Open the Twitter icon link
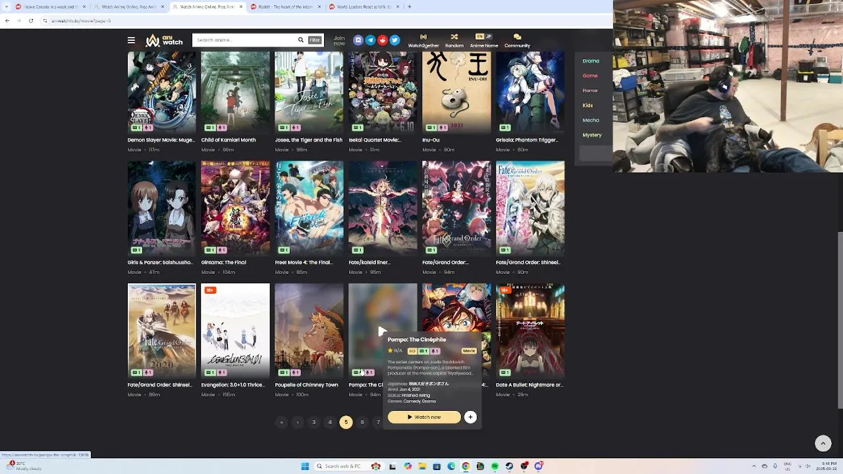Screen dimensions: 843x474 click(x=394, y=40)
